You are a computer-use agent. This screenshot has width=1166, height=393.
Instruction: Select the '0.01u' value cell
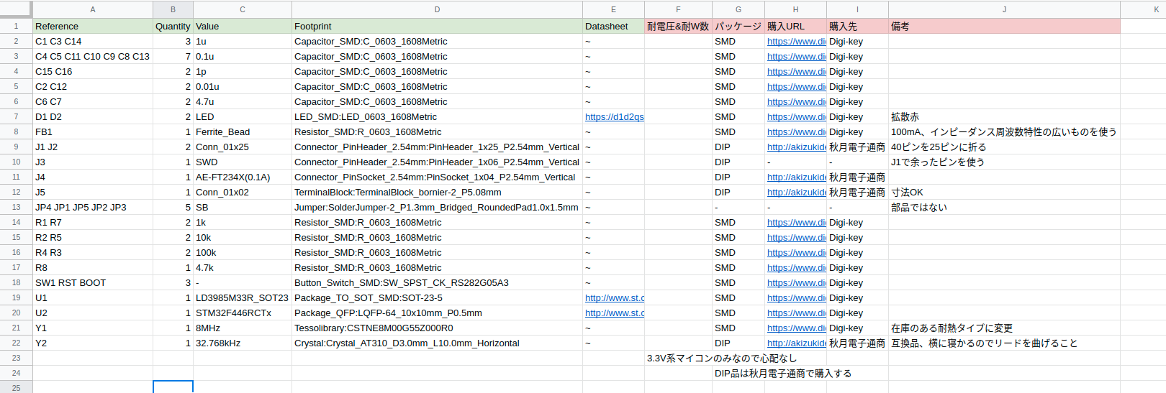(243, 86)
